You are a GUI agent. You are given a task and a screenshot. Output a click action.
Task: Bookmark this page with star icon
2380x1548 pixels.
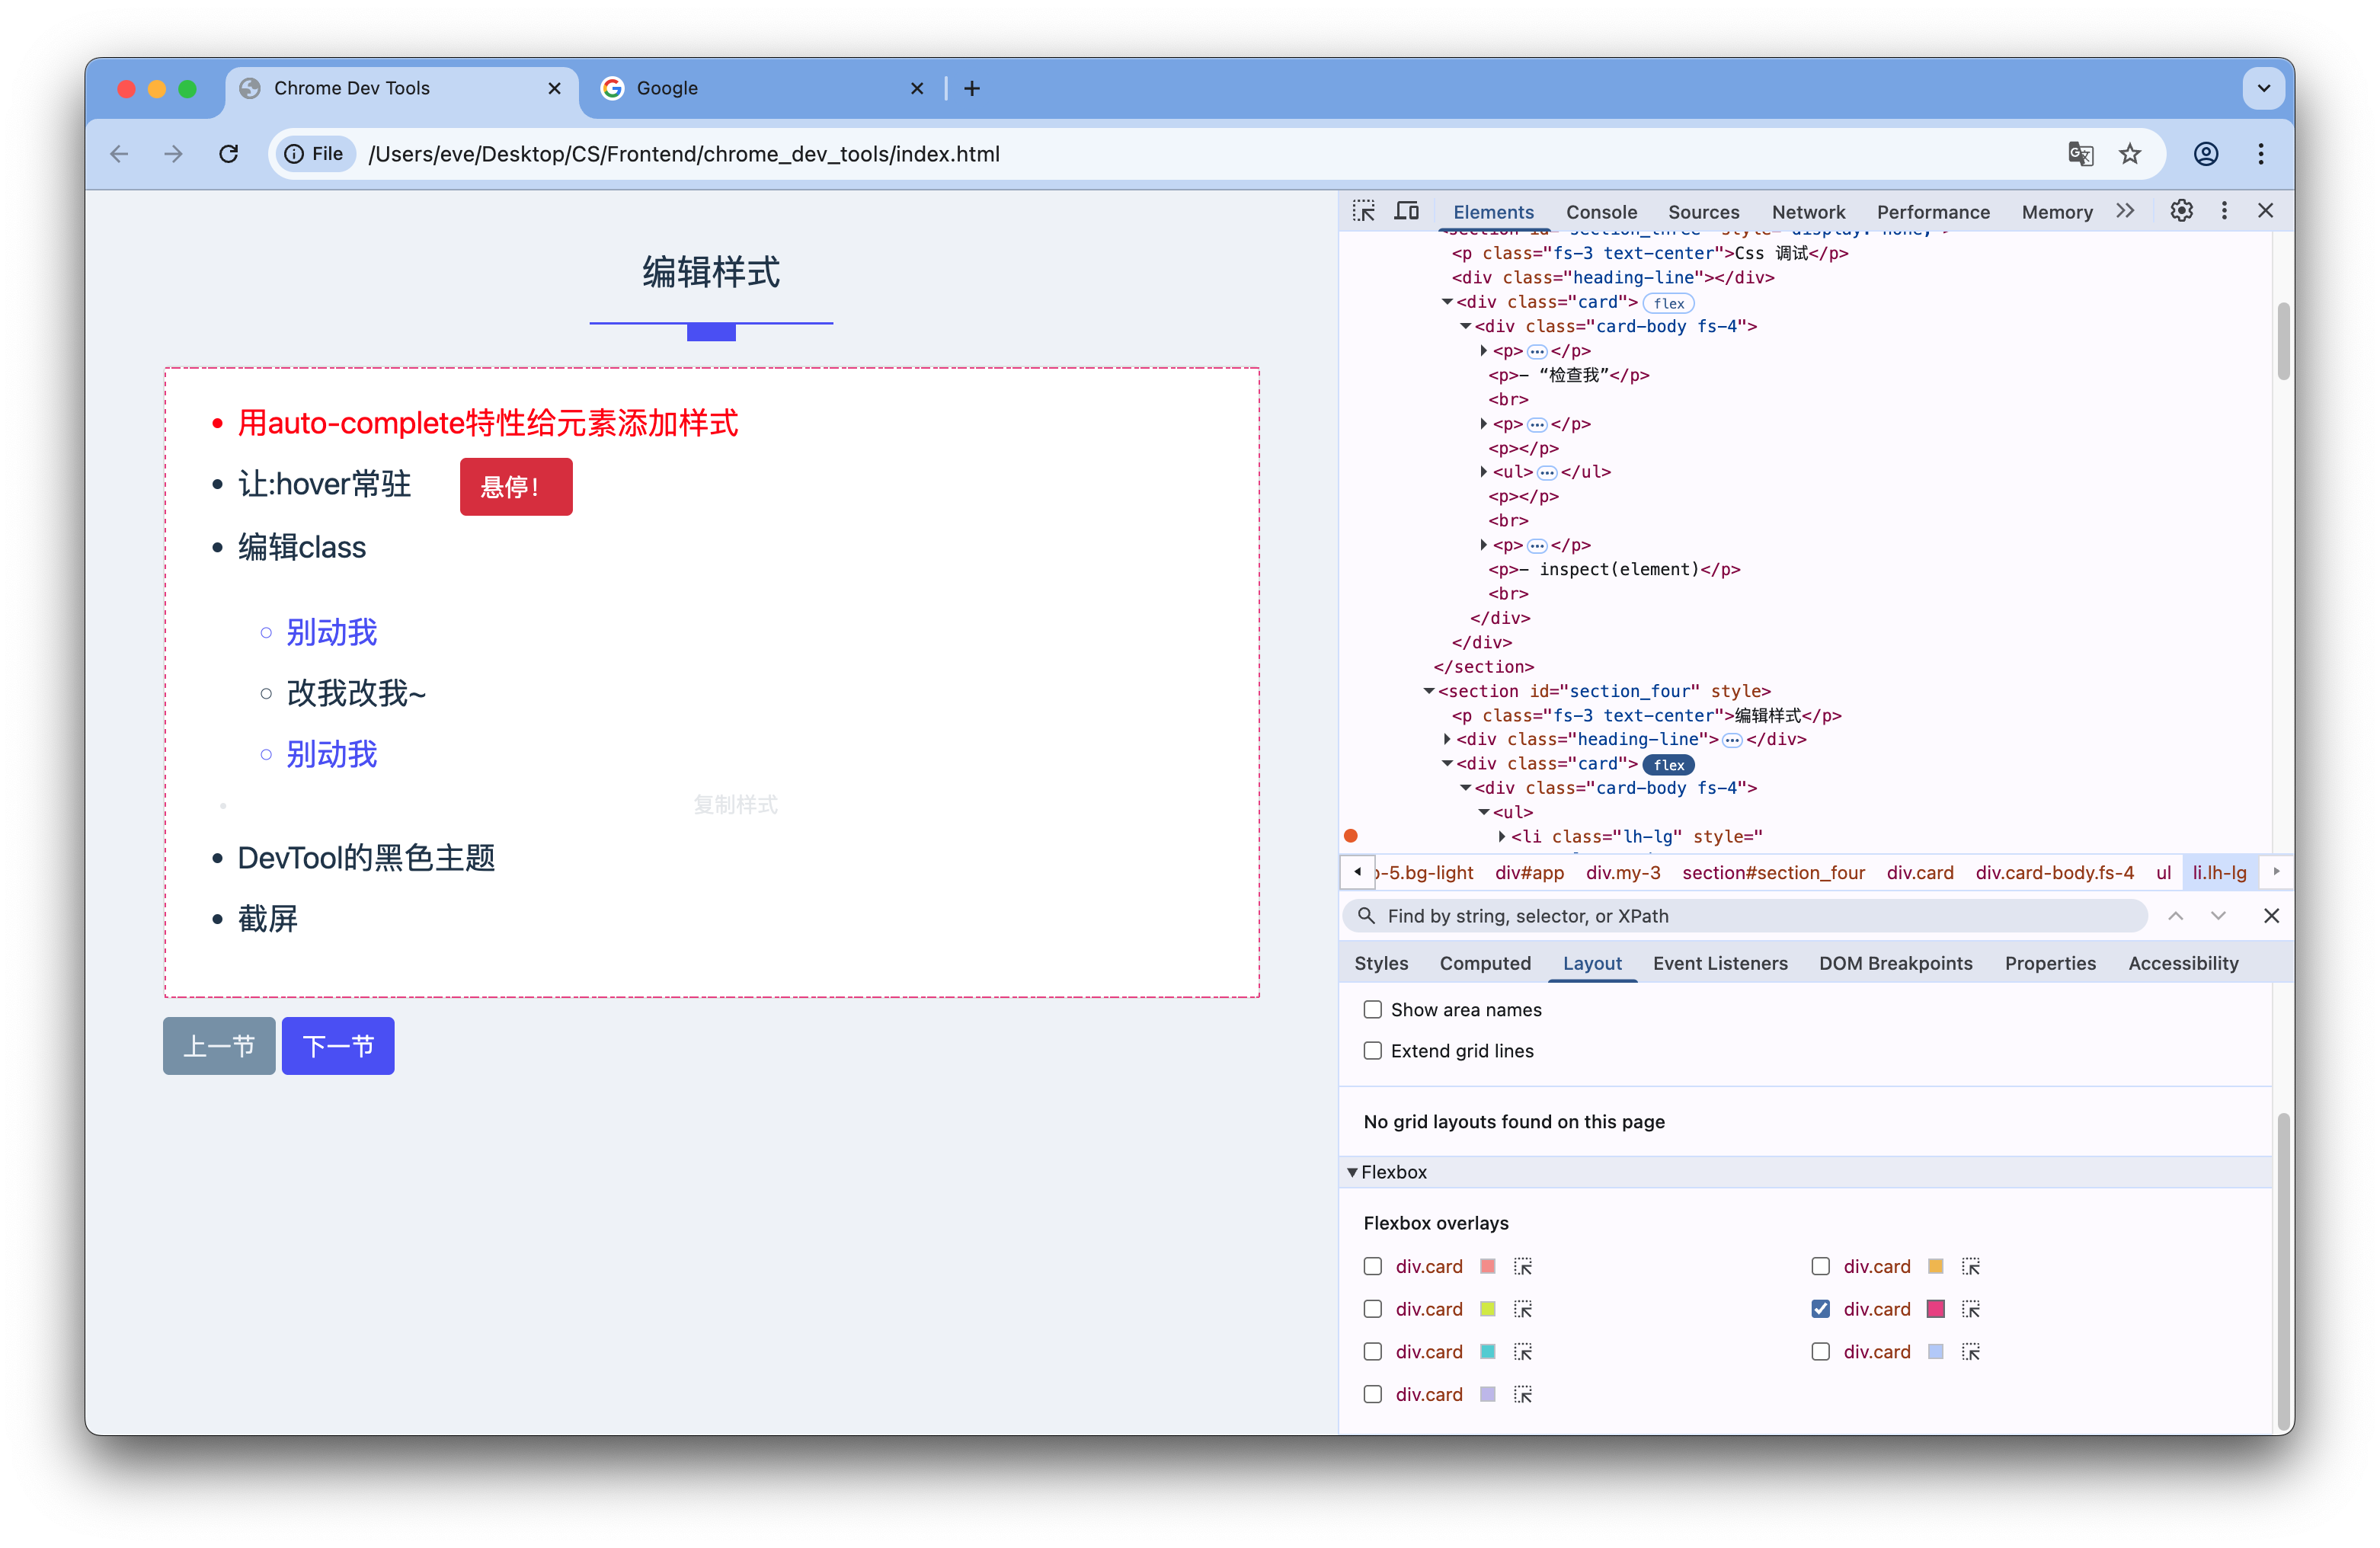coord(2129,154)
